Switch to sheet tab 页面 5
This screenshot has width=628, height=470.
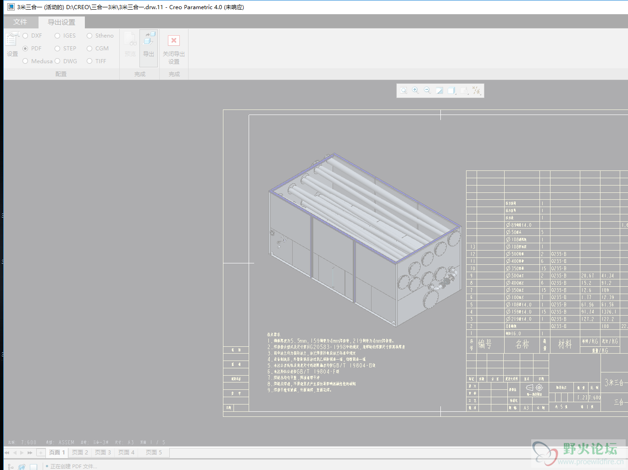(x=154, y=453)
